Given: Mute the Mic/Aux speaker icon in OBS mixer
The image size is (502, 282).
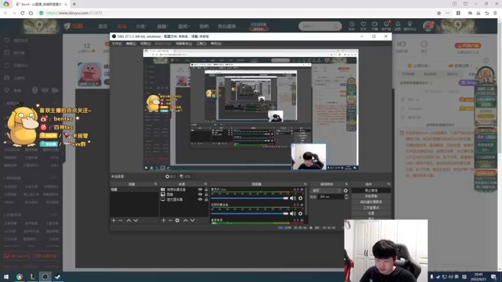Looking at the screenshot, I should [x=292, y=198].
